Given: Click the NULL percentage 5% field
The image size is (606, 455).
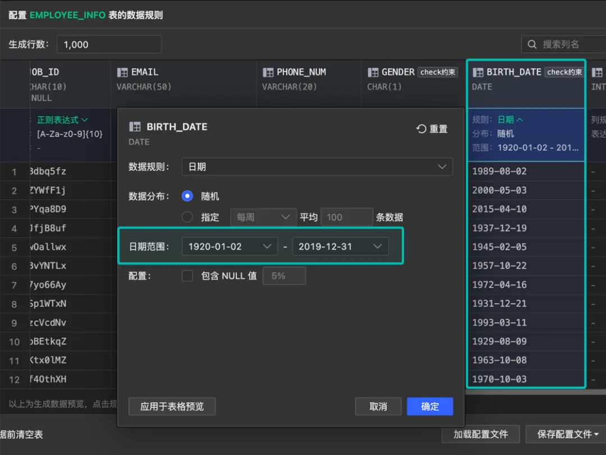Looking at the screenshot, I should coord(284,276).
